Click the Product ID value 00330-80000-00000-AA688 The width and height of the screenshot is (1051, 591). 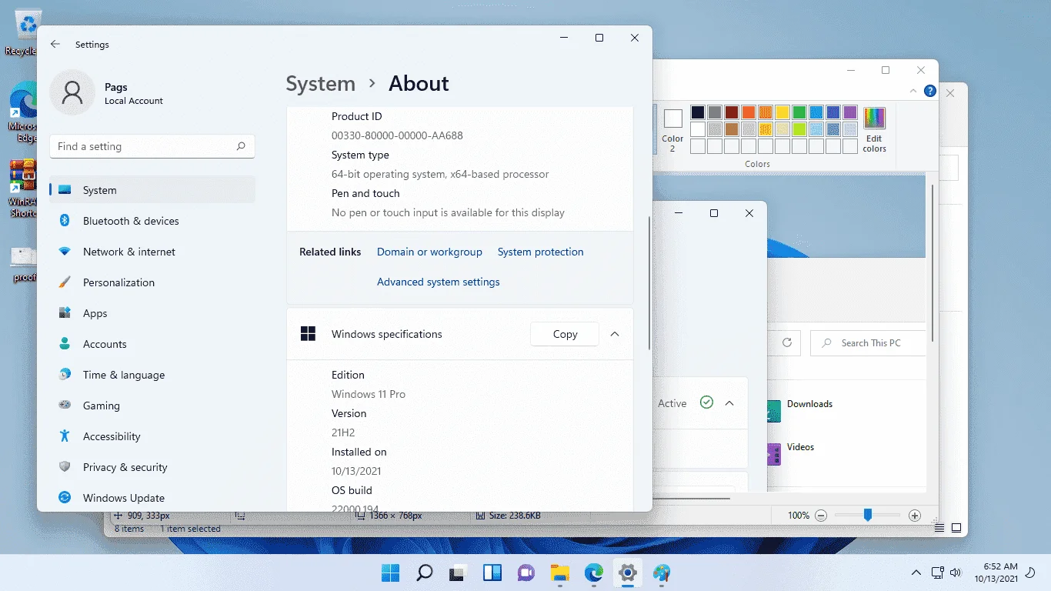(x=397, y=135)
